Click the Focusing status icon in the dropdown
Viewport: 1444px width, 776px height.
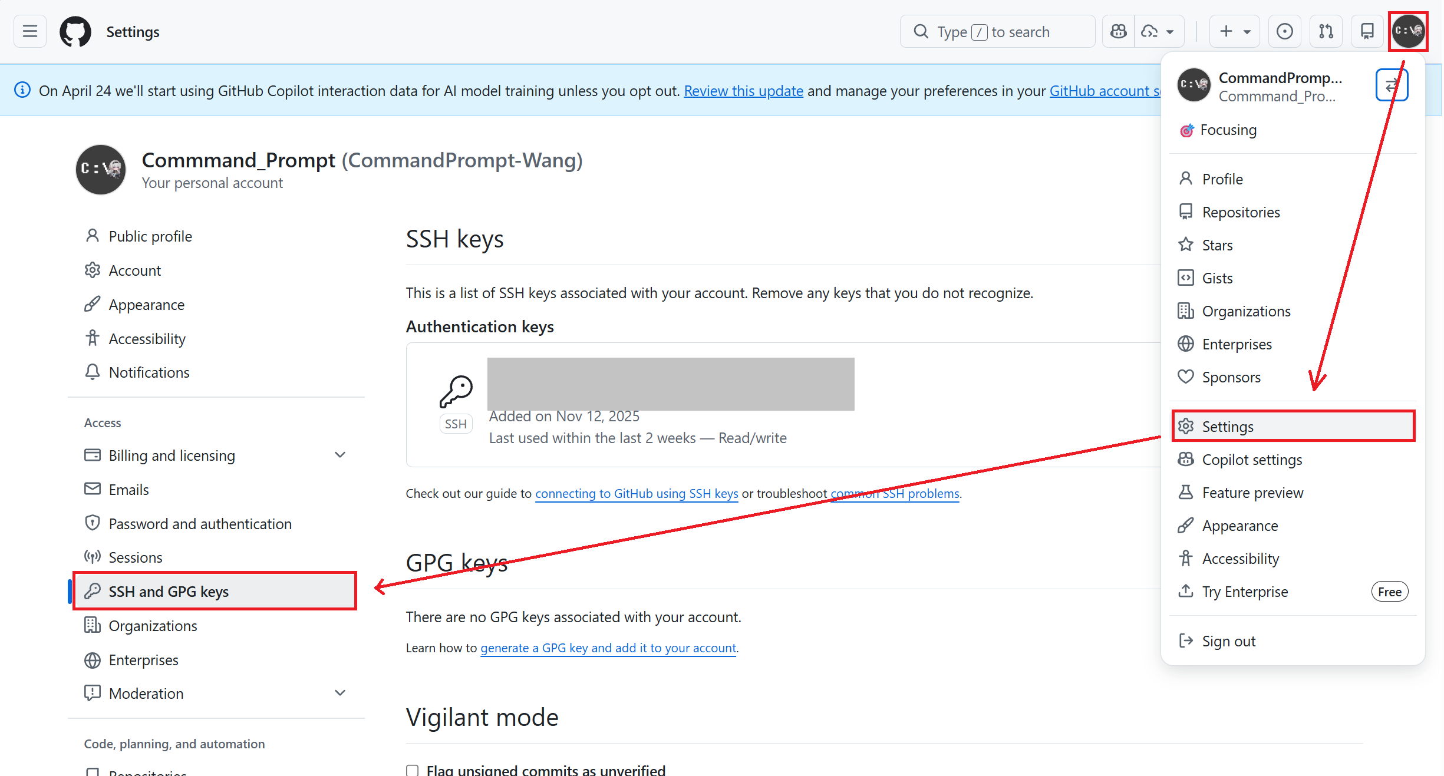click(1186, 130)
